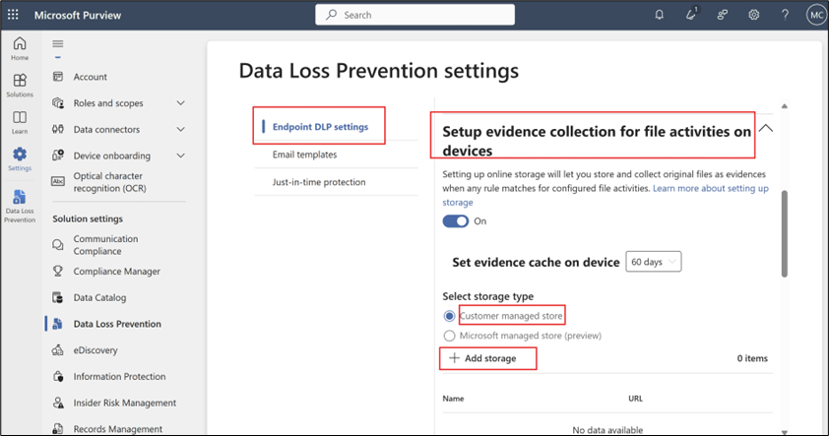
Task: Expand Device onboarding chevron
Action: (x=181, y=156)
